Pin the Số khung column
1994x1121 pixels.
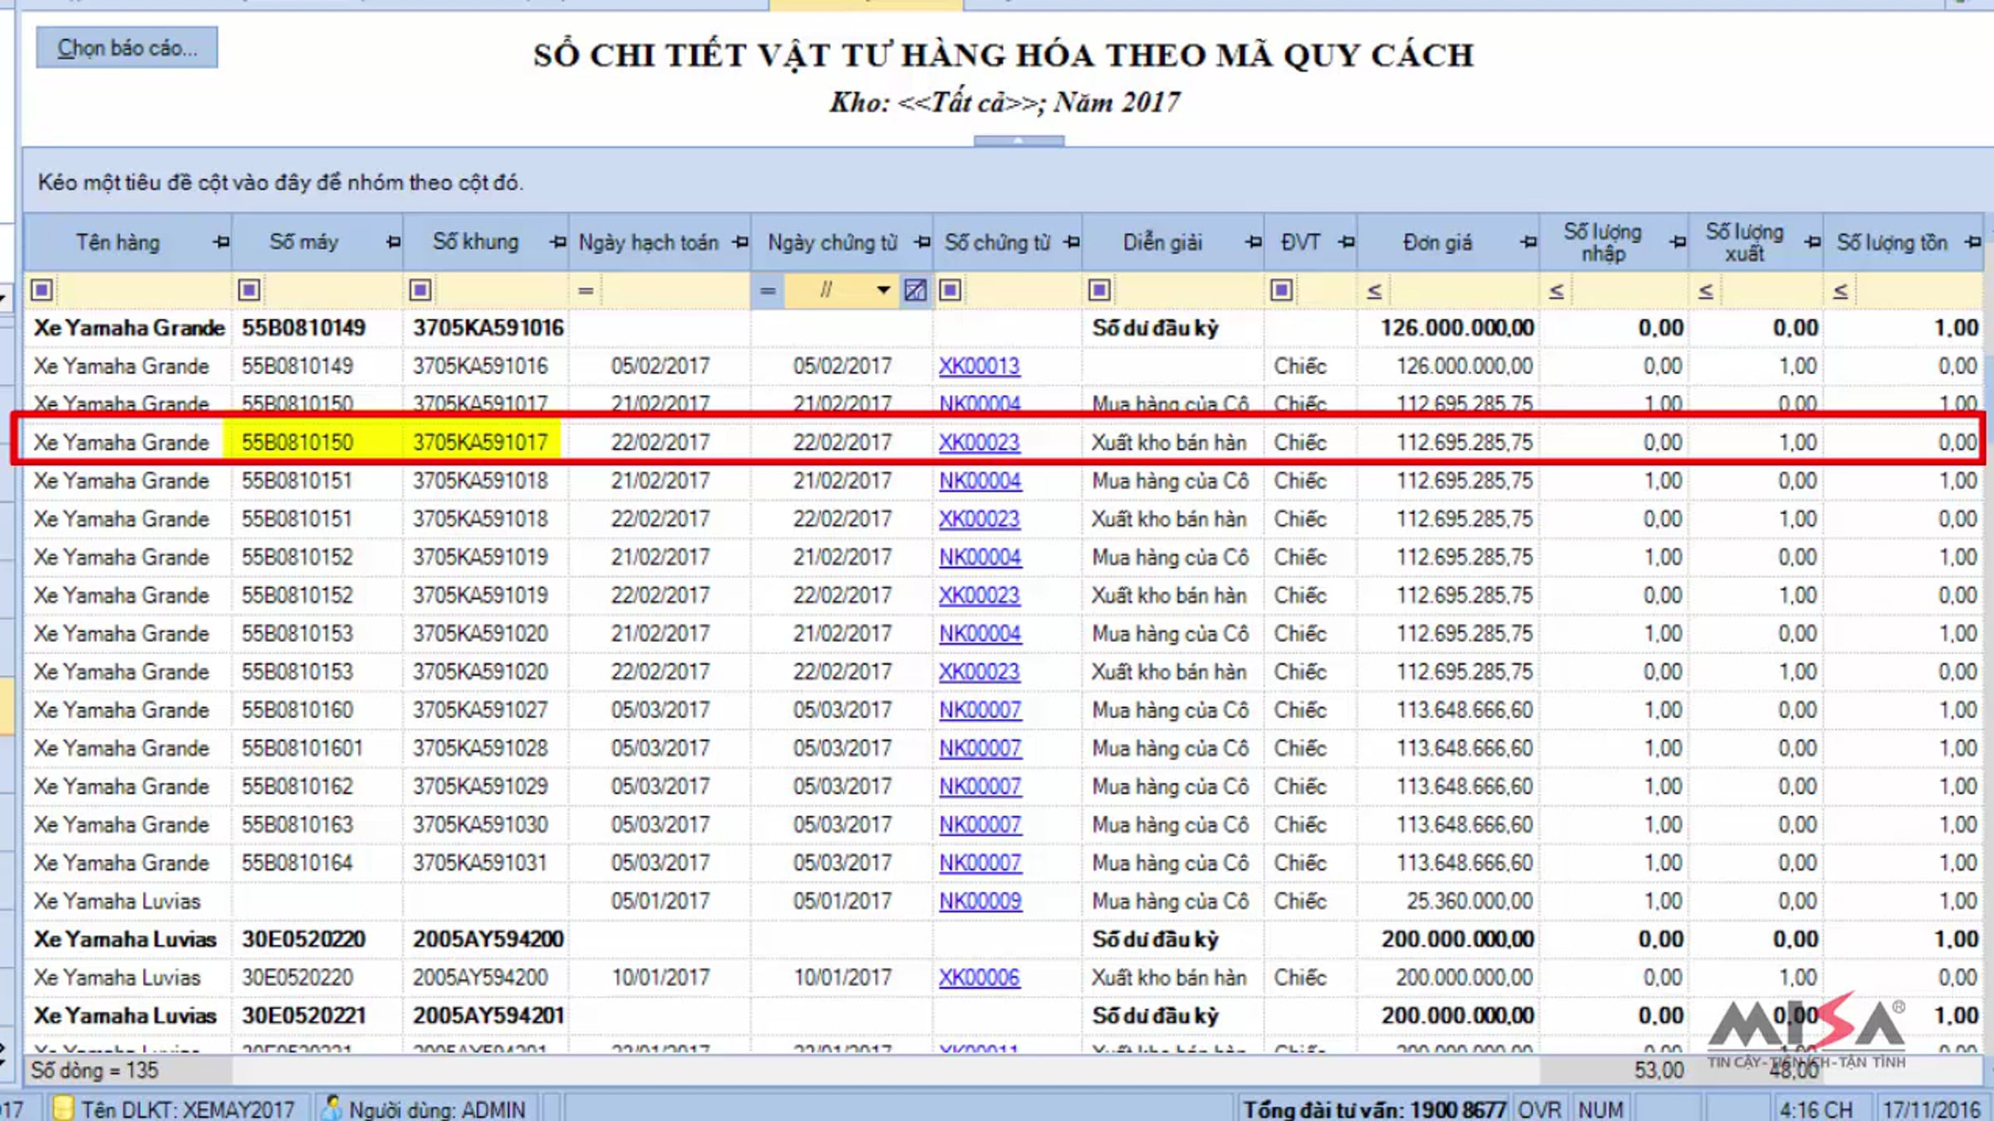tap(557, 242)
